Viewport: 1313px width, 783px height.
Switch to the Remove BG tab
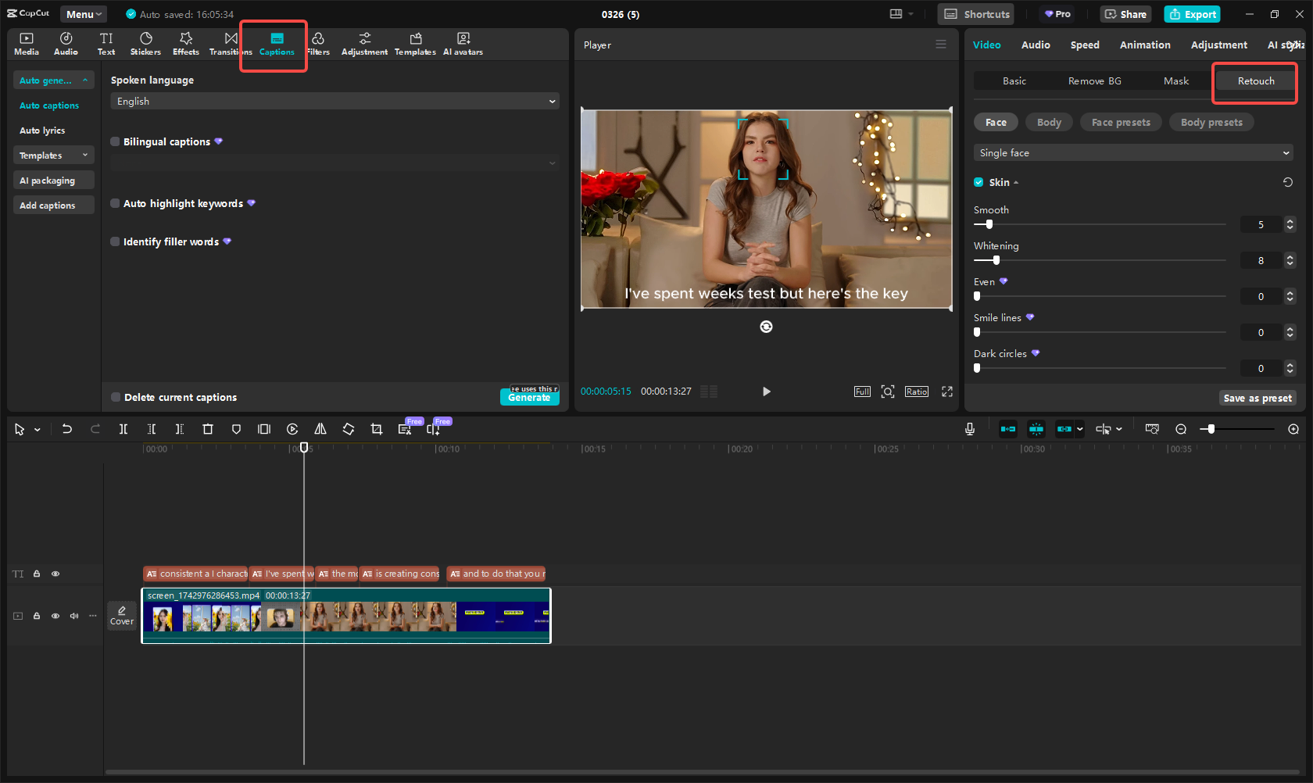click(1094, 80)
